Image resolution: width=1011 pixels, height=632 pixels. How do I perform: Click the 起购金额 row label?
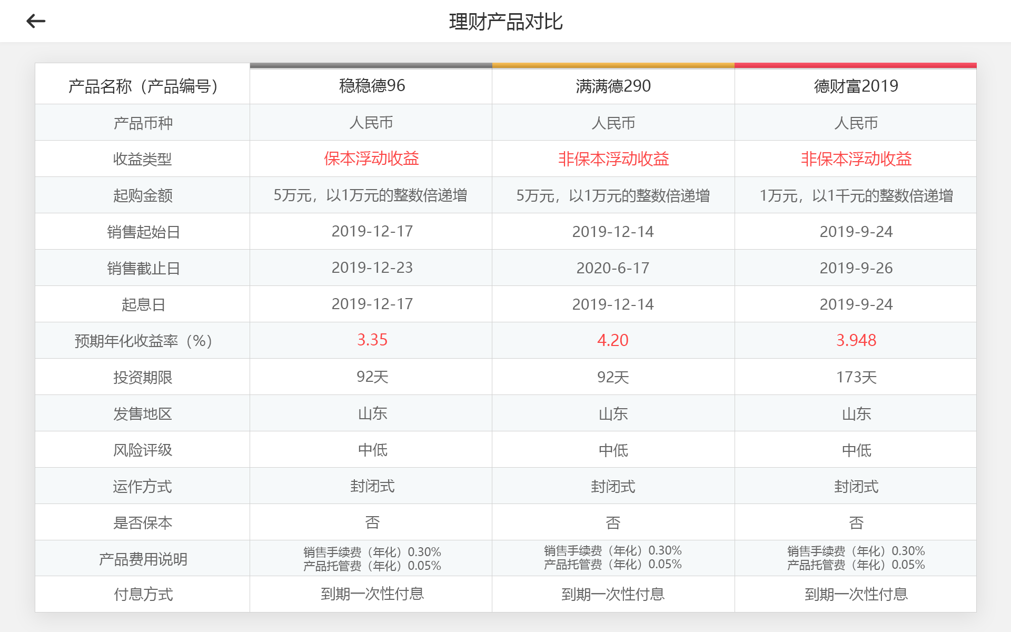click(x=143, y=195)
